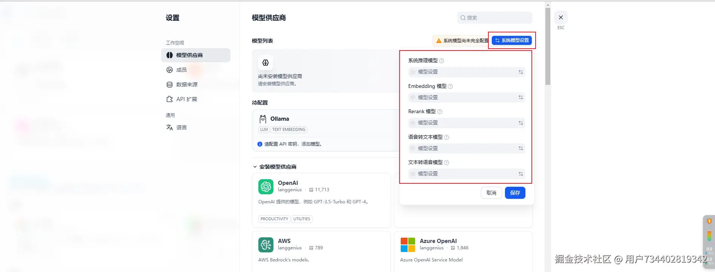Click the API 扩展 puzzle icon
Screen dimensions: 715x272
point(170,99)
